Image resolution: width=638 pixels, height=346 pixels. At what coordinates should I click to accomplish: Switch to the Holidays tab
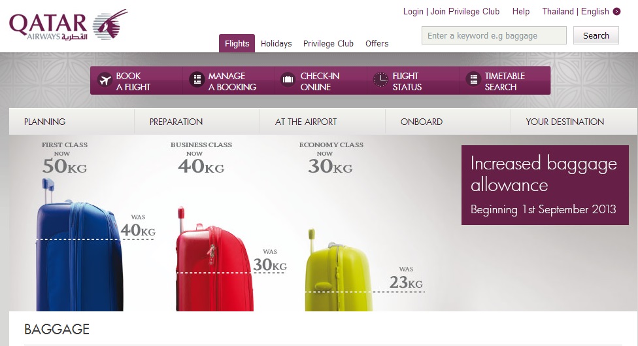click(x=277, y=44)
